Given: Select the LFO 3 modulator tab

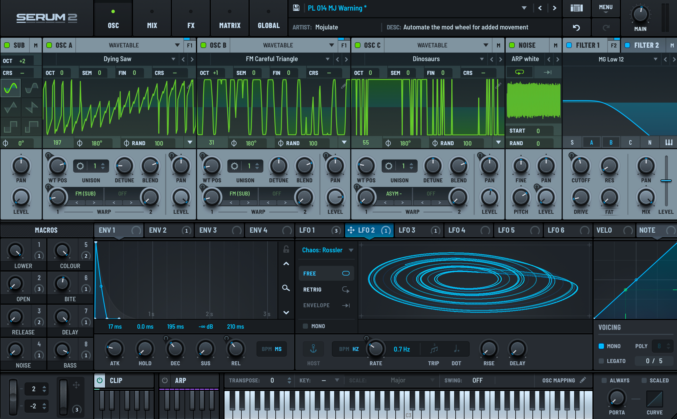Looking at the screenshot, I should point(419,230).
